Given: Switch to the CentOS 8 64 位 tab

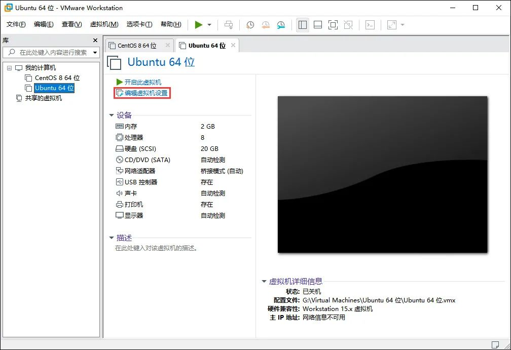Looking at the screenshot, I should (137, 46).
